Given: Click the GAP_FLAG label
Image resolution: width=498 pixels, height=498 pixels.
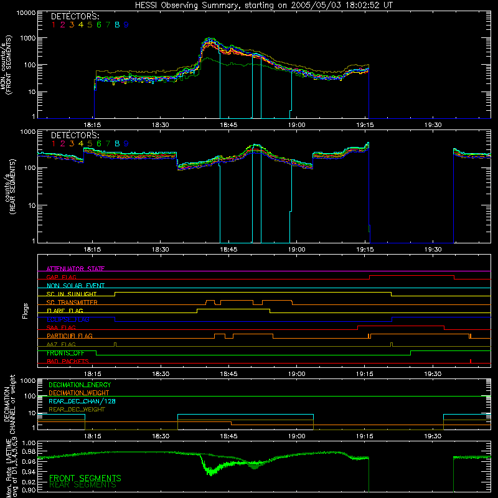Looking at the screenshot, I should click(61, 277).
